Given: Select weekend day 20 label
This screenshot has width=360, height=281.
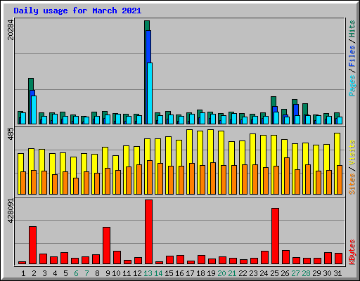Looking at the screenshot, I should pos(221,273).
